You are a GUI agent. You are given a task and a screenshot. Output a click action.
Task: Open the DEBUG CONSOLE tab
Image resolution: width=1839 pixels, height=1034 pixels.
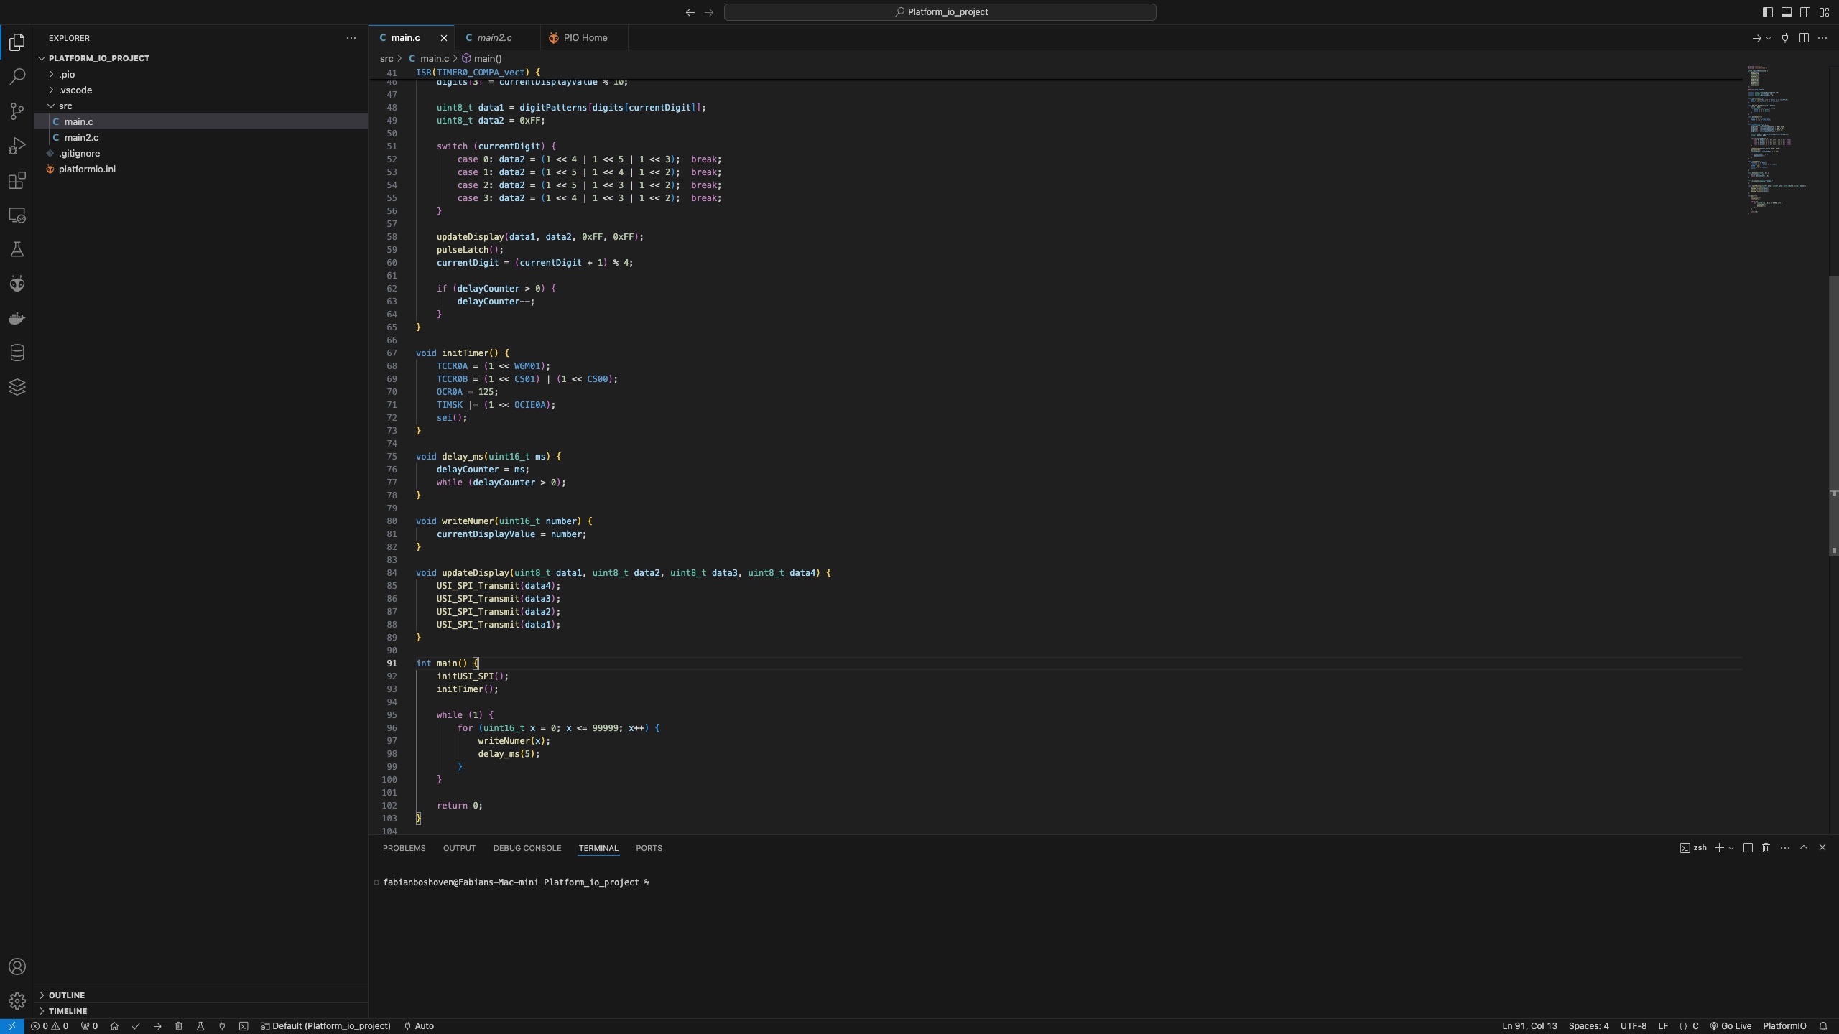(x=527, y=848)
